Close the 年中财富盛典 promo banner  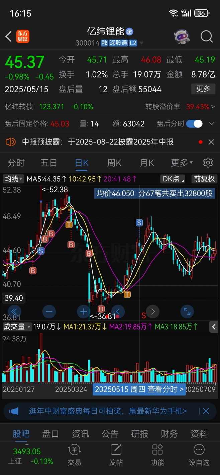point(206,411)
